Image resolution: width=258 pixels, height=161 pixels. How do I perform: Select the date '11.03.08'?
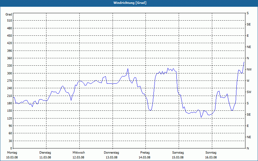45,157
